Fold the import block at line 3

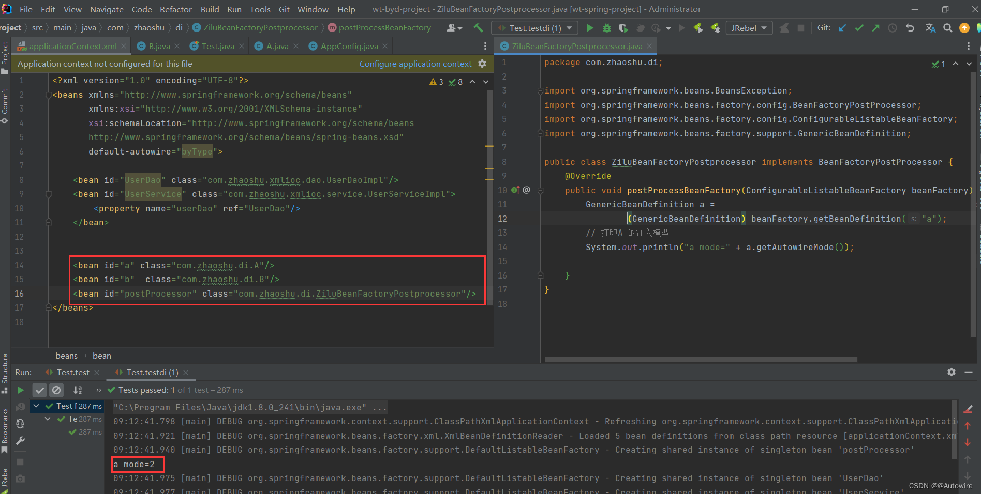(540, 91)
